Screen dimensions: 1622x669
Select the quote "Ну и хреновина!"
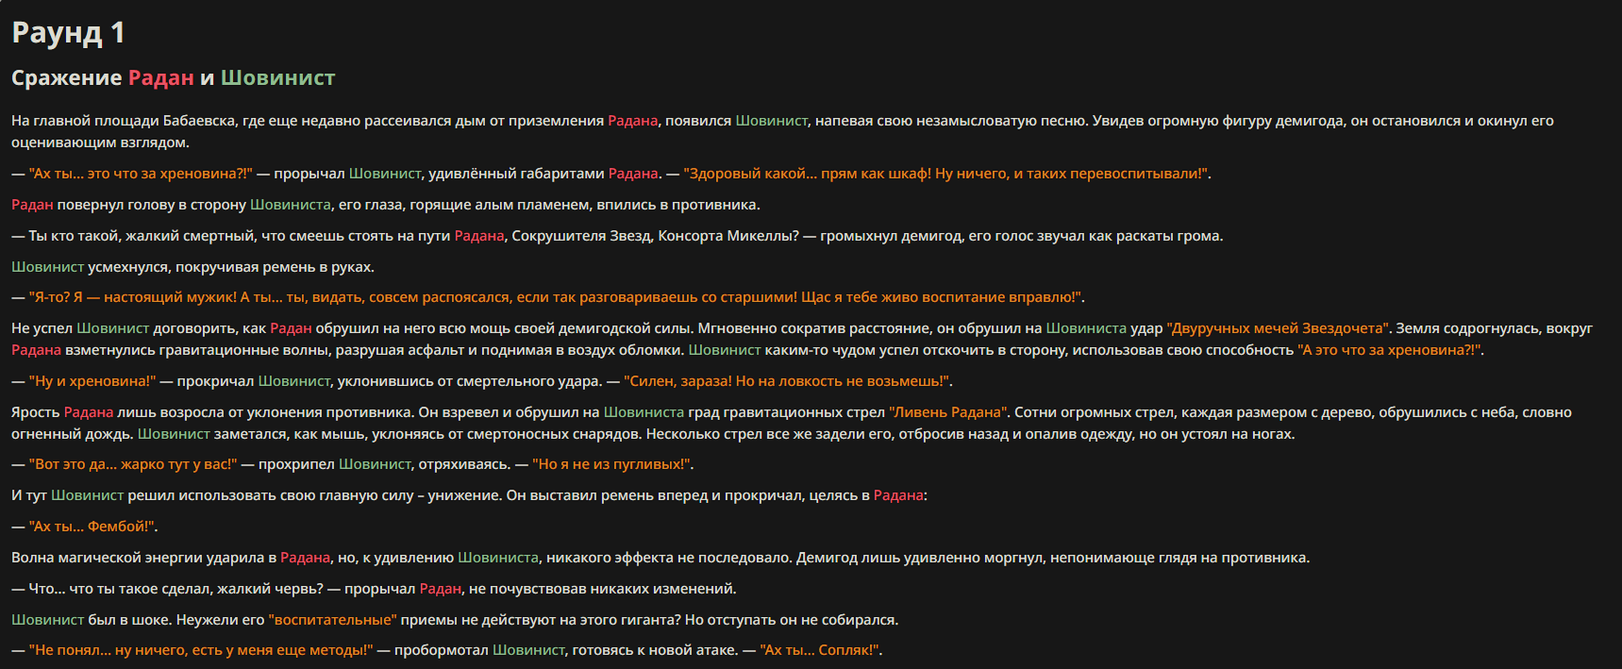(x=92, y=381)
